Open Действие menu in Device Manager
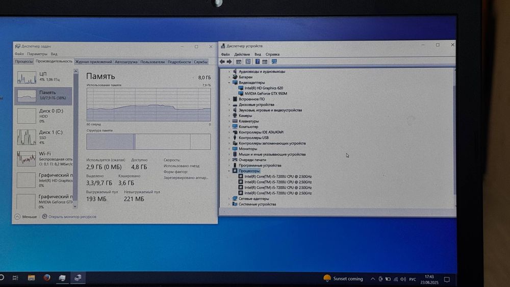 pyautogui.click(x=242, y=54)
